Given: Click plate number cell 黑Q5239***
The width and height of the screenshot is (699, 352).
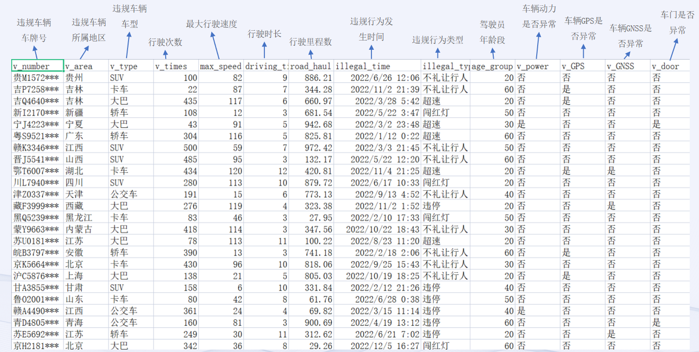Looking at the screenshot, I should [38, 218].
